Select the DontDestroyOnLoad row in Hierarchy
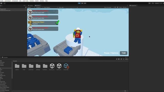Screen dimensions: 164x92 [x=13, y=10]
